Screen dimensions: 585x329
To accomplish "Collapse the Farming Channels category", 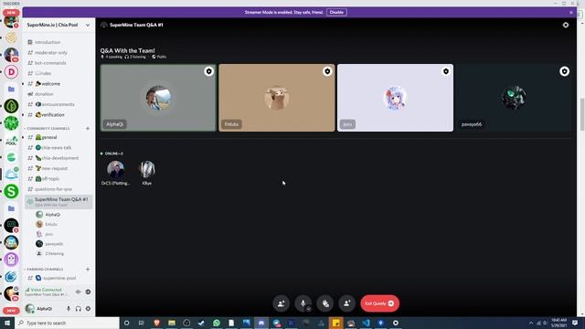I will pos(45,269).
